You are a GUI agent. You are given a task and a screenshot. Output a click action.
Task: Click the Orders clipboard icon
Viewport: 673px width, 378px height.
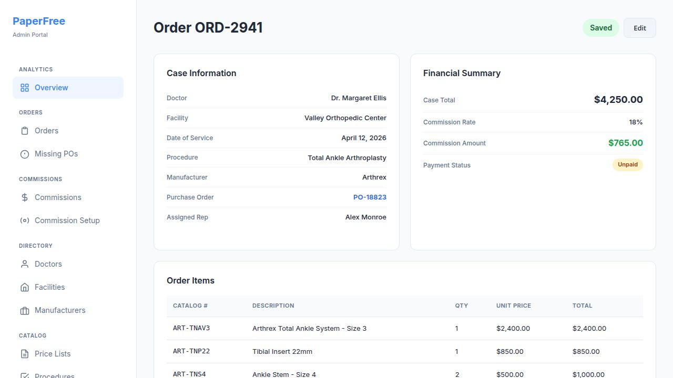pos(25,131)
